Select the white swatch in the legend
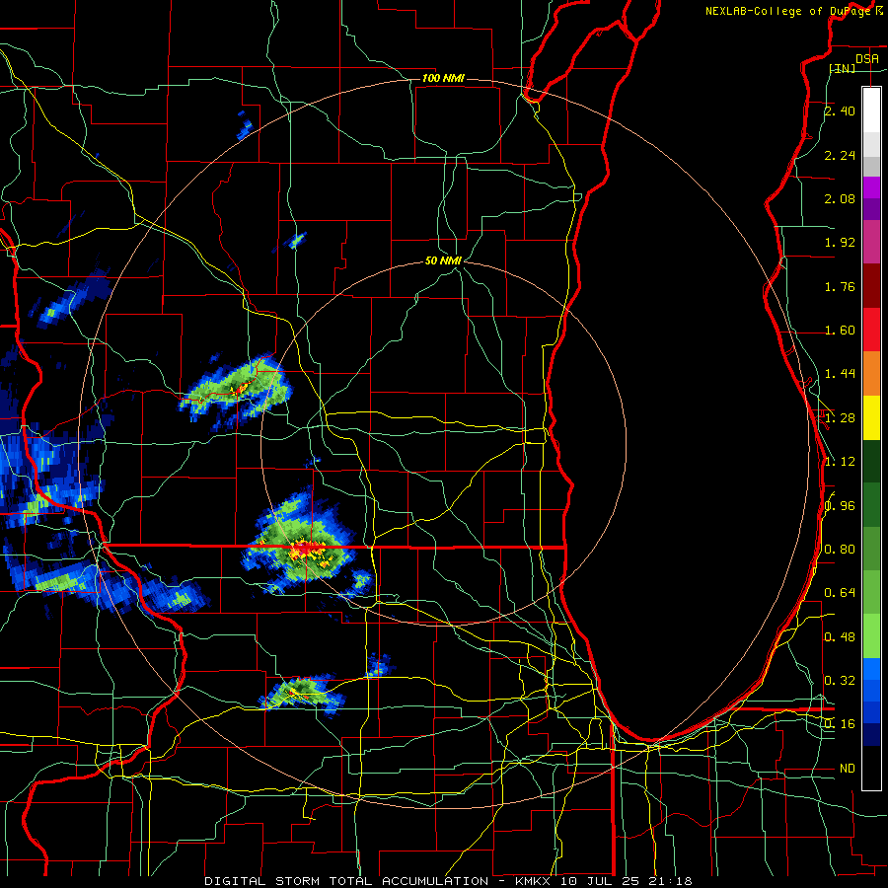Screen dimensions: 888x888 point(871,111)
